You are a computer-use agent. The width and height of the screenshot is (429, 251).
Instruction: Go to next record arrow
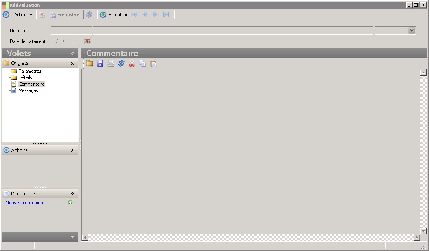pos(155,15)
